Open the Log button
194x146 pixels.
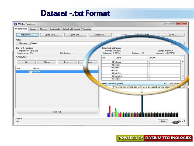click(x=163, y=121)
